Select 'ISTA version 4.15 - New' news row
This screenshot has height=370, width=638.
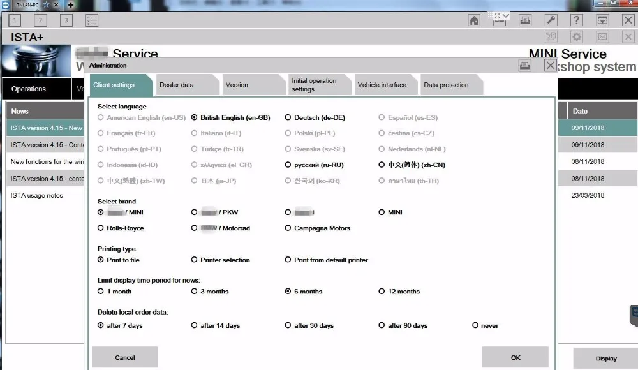[45, 128]
